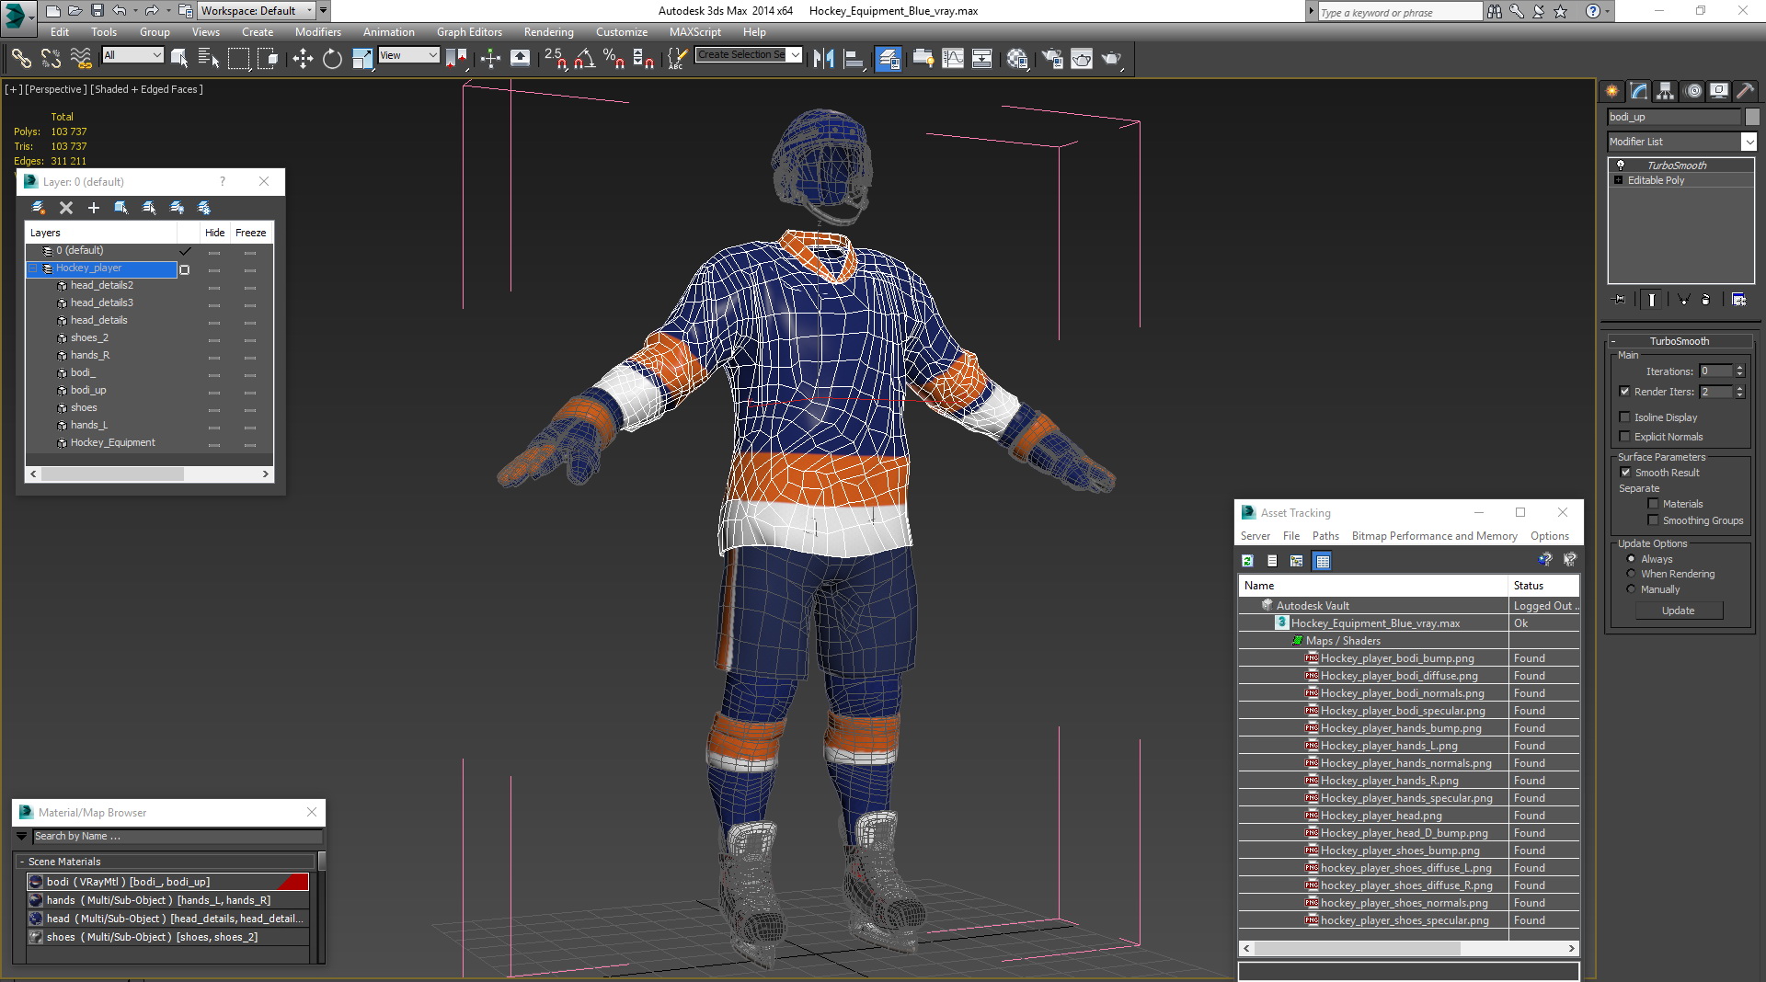Select When Rendering update option
Image resolution: width=1766 pixels, height=982 pixels.
coord(1632,574)
